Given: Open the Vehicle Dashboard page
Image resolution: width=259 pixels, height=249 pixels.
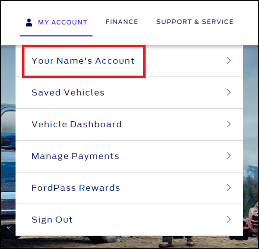Looking at the screenshot, I should pyautogui.click(x=76, y=124).
